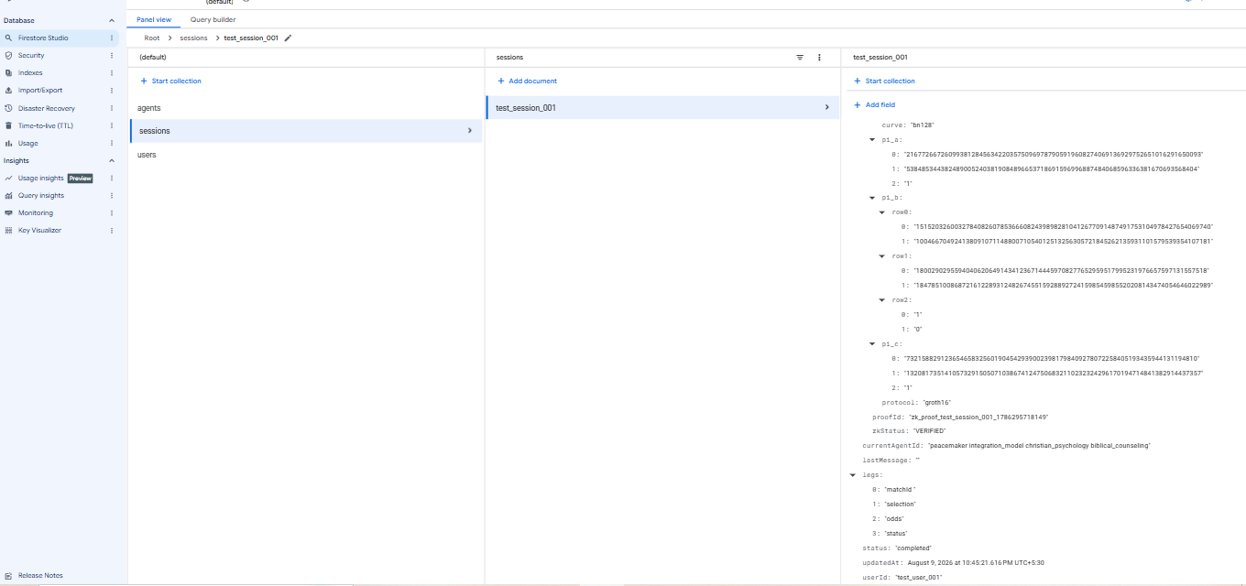
Task: Click the Add field button
Action: click(x=874, y=105)
